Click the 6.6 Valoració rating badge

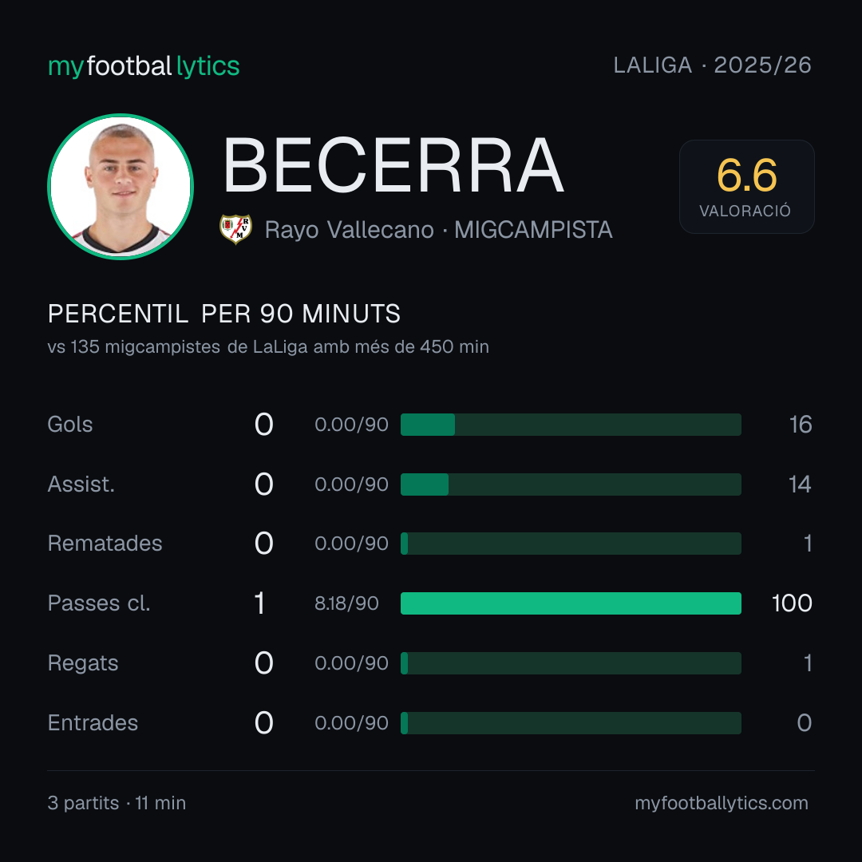pyautogui.click(x=746, y=187)
